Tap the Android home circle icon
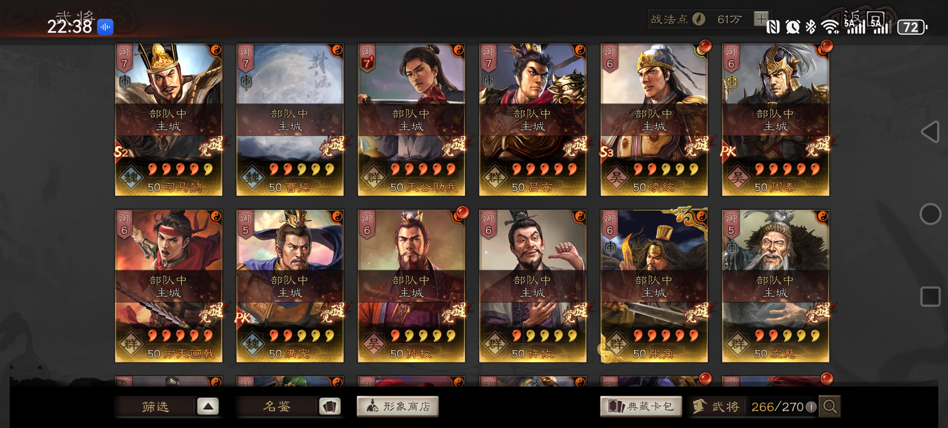This screenshot has width=948, height=428. click(x=930, y=214)
